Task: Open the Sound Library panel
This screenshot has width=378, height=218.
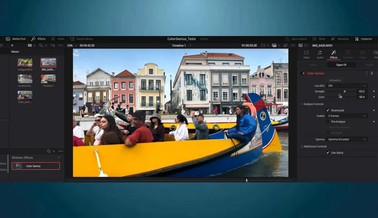Action: point(81,39)
